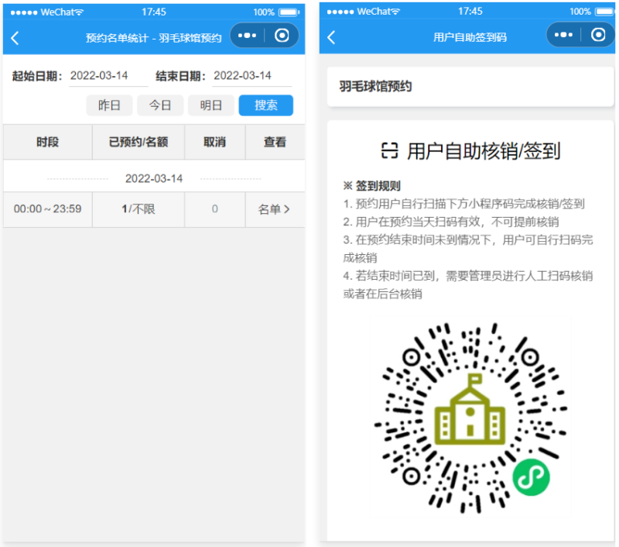
Task: Select the 昨日 yesterday filter
Action: (109, 105)
